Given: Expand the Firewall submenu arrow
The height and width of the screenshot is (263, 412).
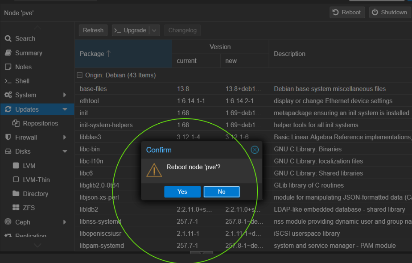Looking at the screenshot, I should 65,137.
